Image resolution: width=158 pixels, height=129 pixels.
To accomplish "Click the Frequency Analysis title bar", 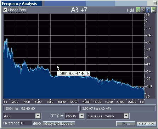I will pyautogui.click(x=74, y=4).
